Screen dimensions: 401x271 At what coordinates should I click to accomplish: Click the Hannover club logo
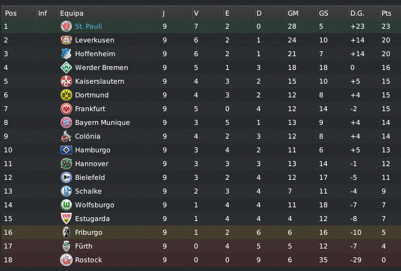(x=66, y=164)
